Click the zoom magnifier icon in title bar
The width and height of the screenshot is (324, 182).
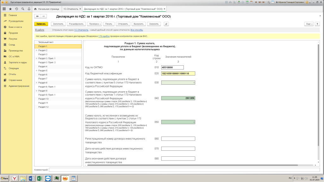269,2
